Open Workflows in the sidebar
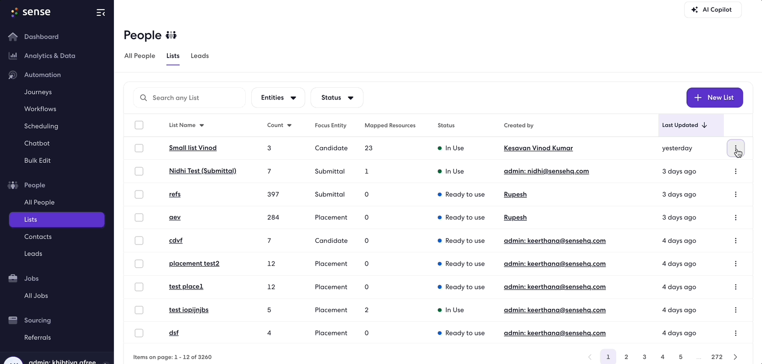762x364 pixels. pyautogui.click(x=40, y=109)
